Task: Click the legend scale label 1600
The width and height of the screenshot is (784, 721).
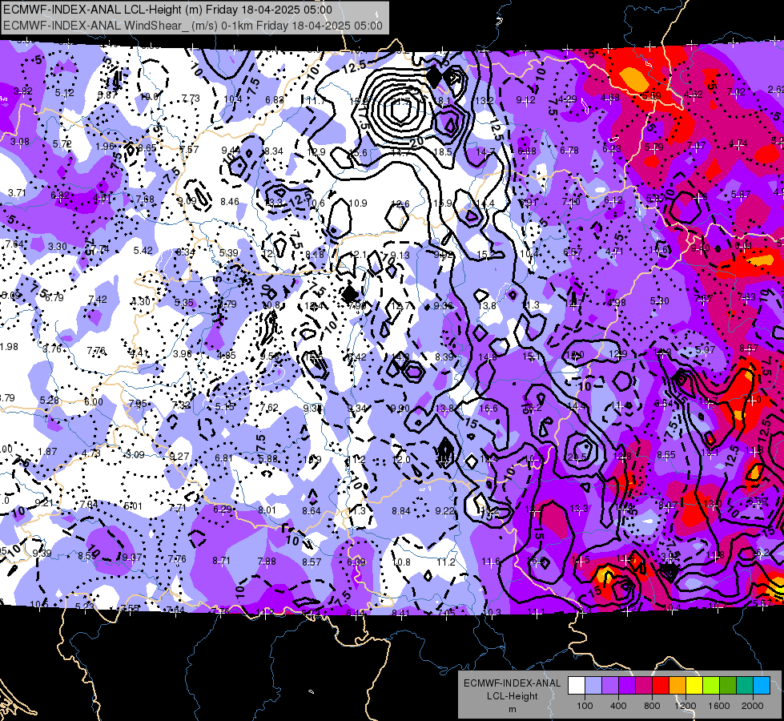Action: pos(719,706)
